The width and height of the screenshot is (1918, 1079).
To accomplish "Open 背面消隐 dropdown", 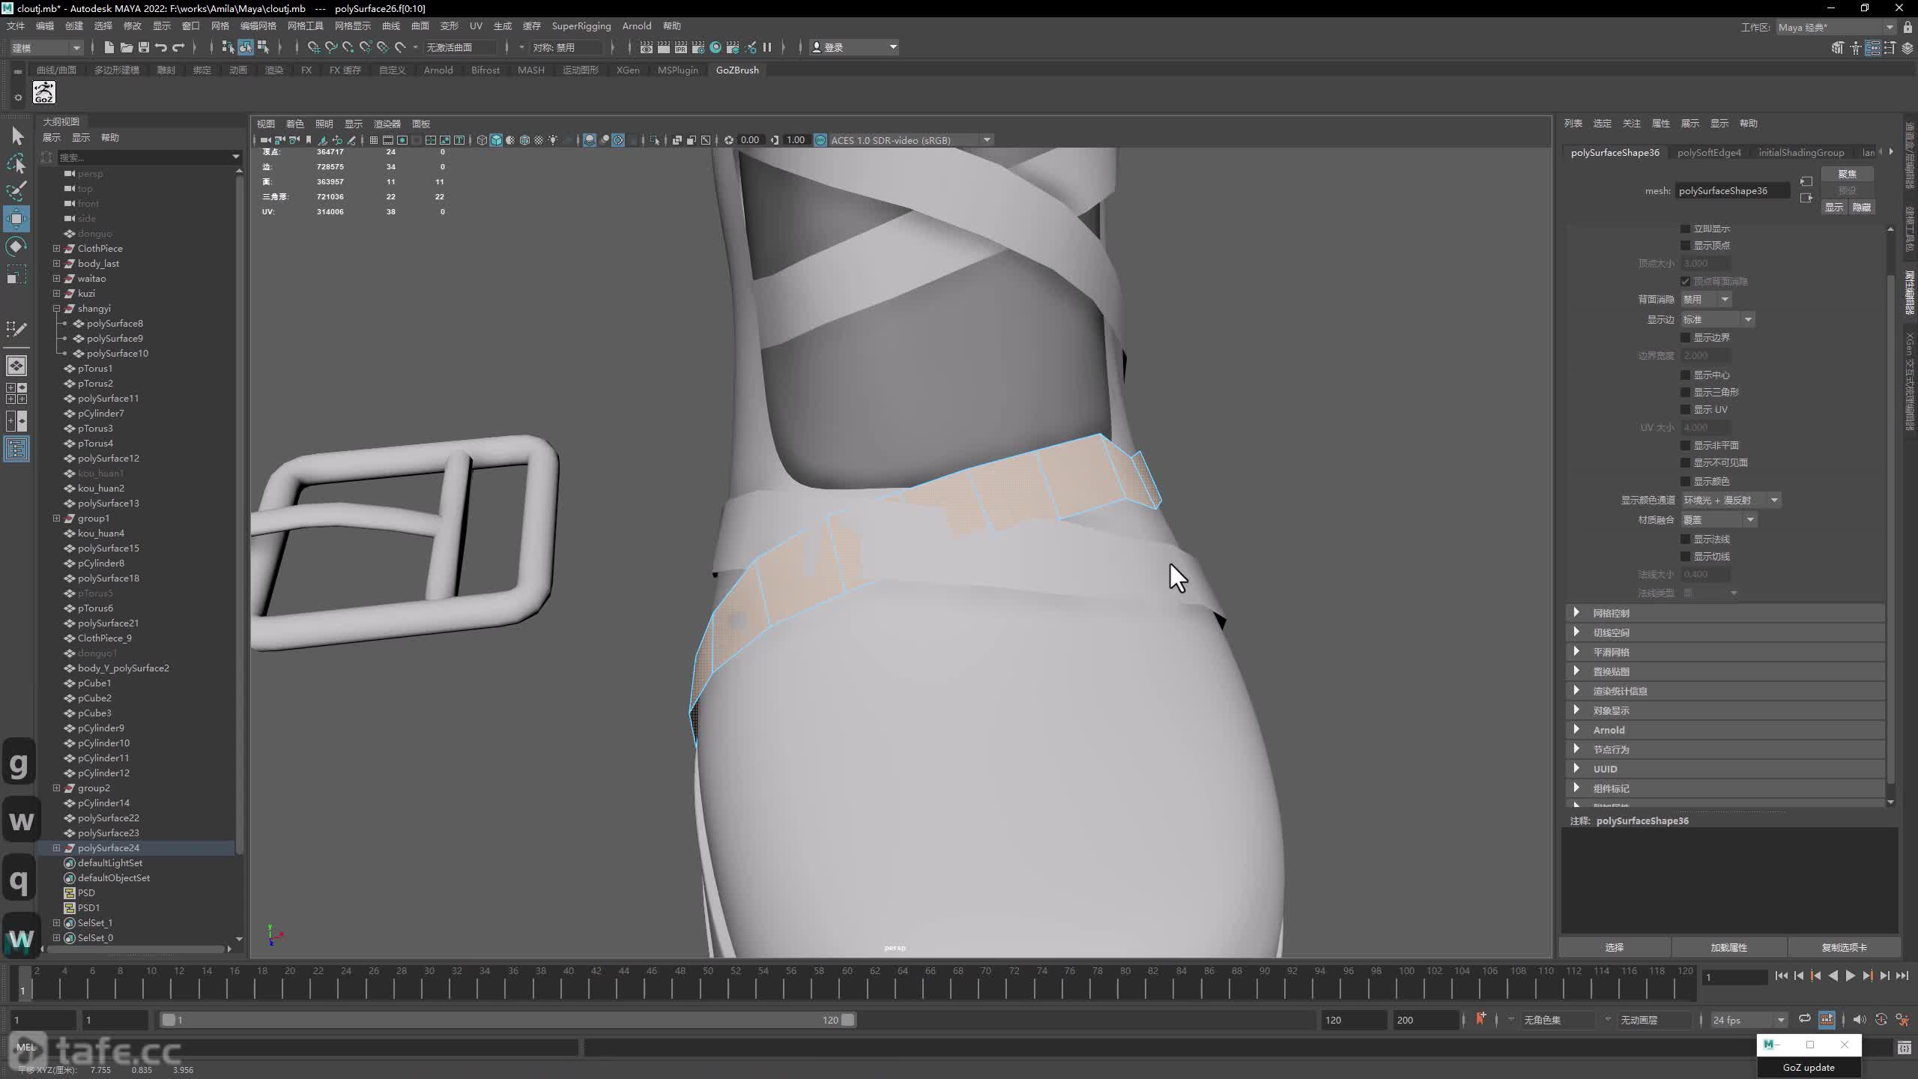I will [x=1706, y=300].
